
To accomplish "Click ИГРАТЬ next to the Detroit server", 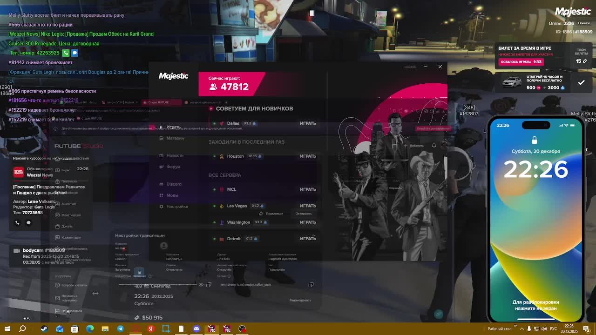I will pos(308,239).
